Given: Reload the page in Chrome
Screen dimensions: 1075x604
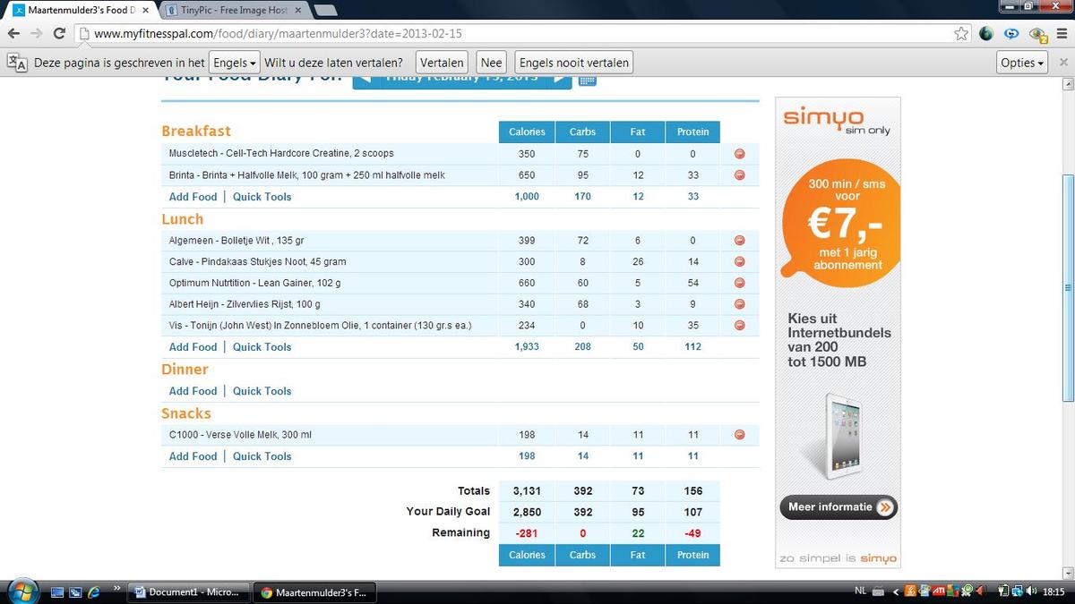Looking at the screenshot, I should (59, 34).
